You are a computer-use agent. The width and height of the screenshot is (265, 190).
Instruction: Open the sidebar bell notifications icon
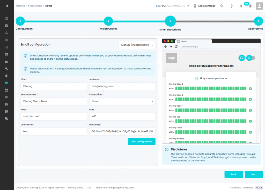[x=6, y=76]
